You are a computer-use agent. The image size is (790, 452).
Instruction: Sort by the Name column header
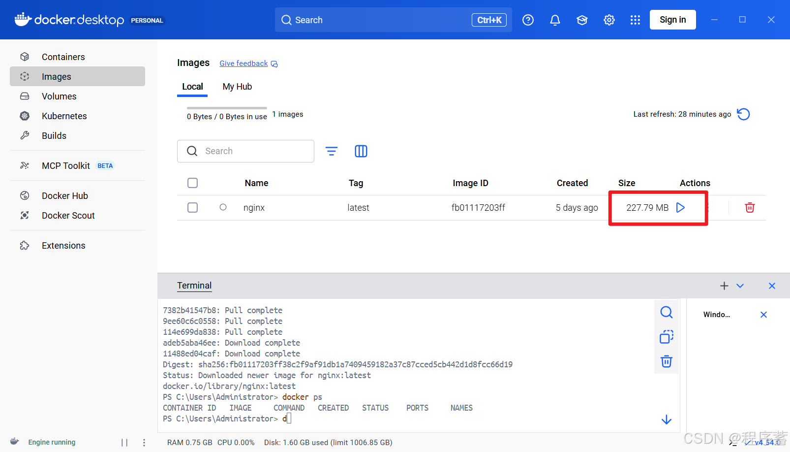coord(256,183)
